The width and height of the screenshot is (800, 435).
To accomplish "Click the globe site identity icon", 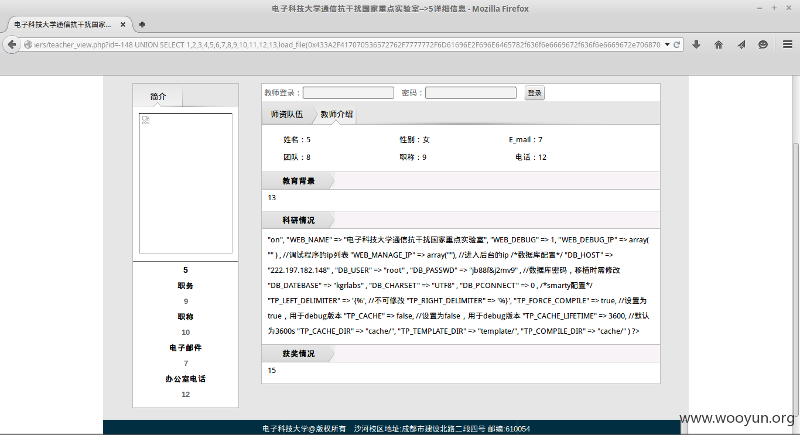I will pos(28,44).
